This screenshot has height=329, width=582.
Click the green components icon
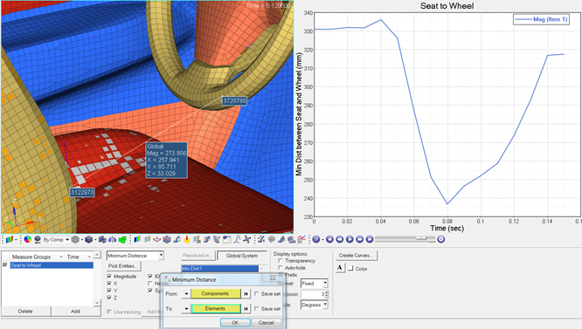(x=122, y=240)
